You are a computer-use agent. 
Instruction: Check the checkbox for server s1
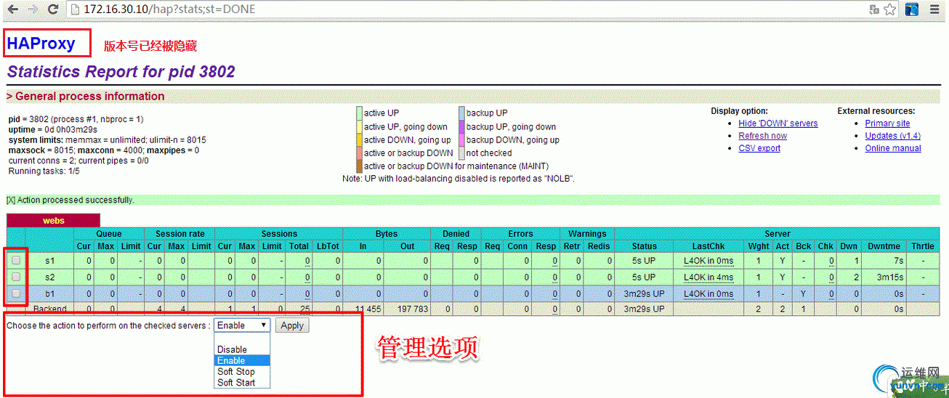coord(16,260)
